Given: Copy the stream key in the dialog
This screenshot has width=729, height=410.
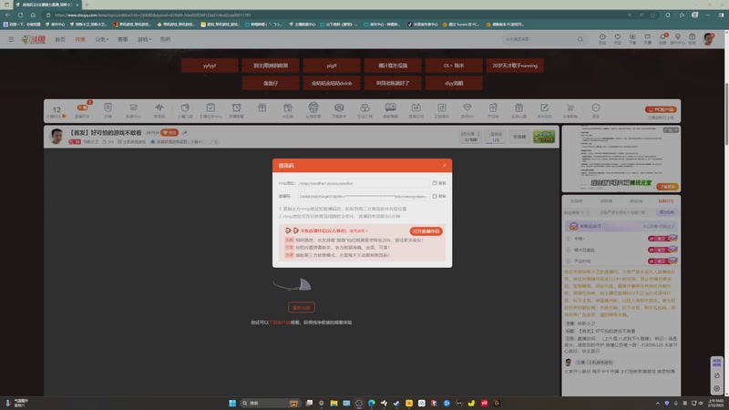Looking at the screenshot, I should tap(439, 196).
